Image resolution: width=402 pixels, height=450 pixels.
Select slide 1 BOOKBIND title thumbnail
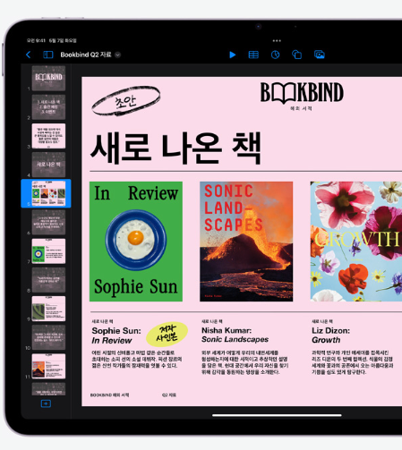(x=48, y=78)
